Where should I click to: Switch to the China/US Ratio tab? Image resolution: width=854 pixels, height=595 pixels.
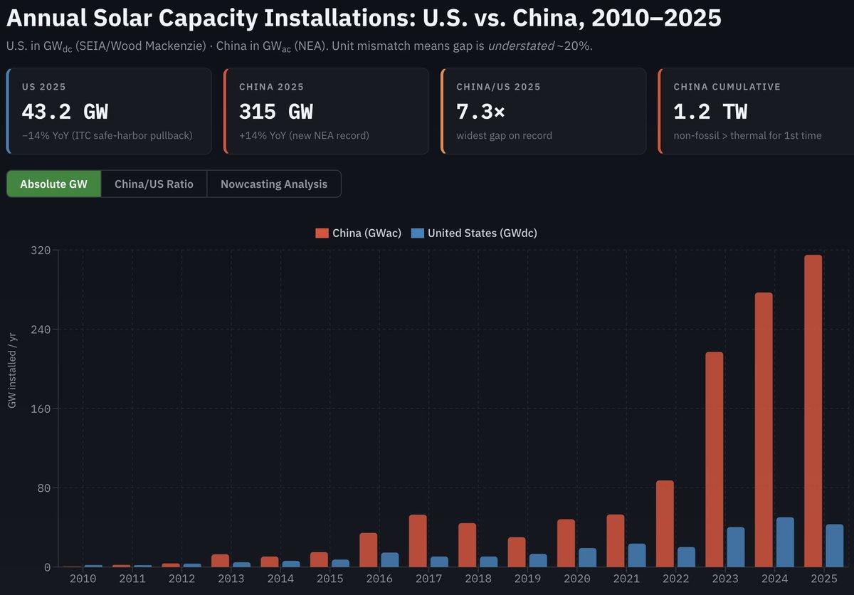pos(154,184)
